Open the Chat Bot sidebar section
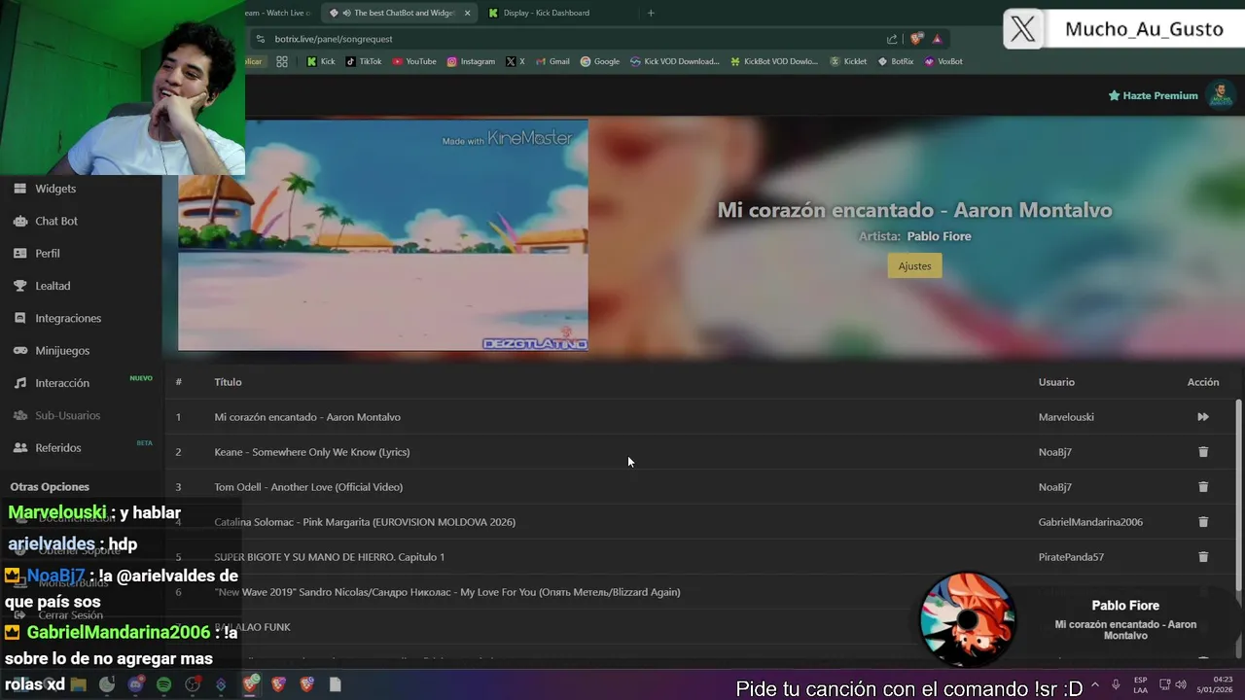 [x=56, y=221]
